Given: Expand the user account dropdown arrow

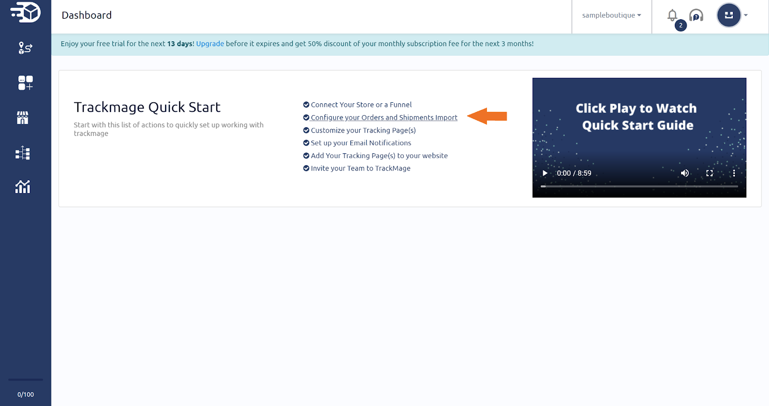Looking at the screenshot, I should 746,15.
